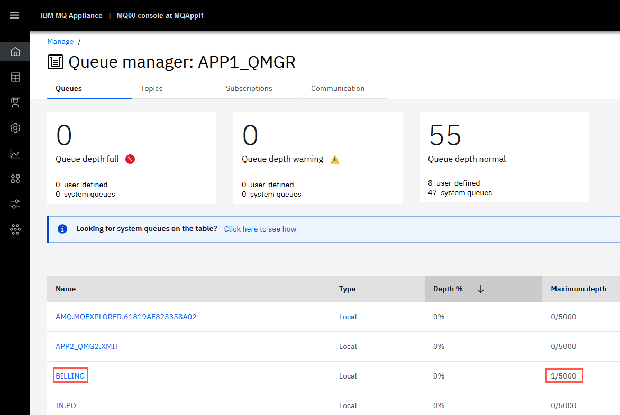This screenshot has height=415, width=620.
Task: Follow the Manage breadcrumb link
Action: pyautogui.click(x=60, y=41)
